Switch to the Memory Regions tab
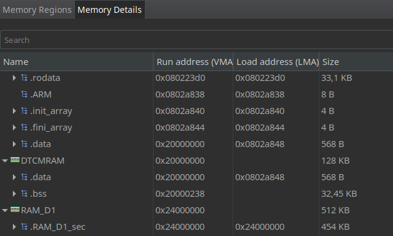Image resolution: width=393 pixels, height=236 pixels. [37, 10]
